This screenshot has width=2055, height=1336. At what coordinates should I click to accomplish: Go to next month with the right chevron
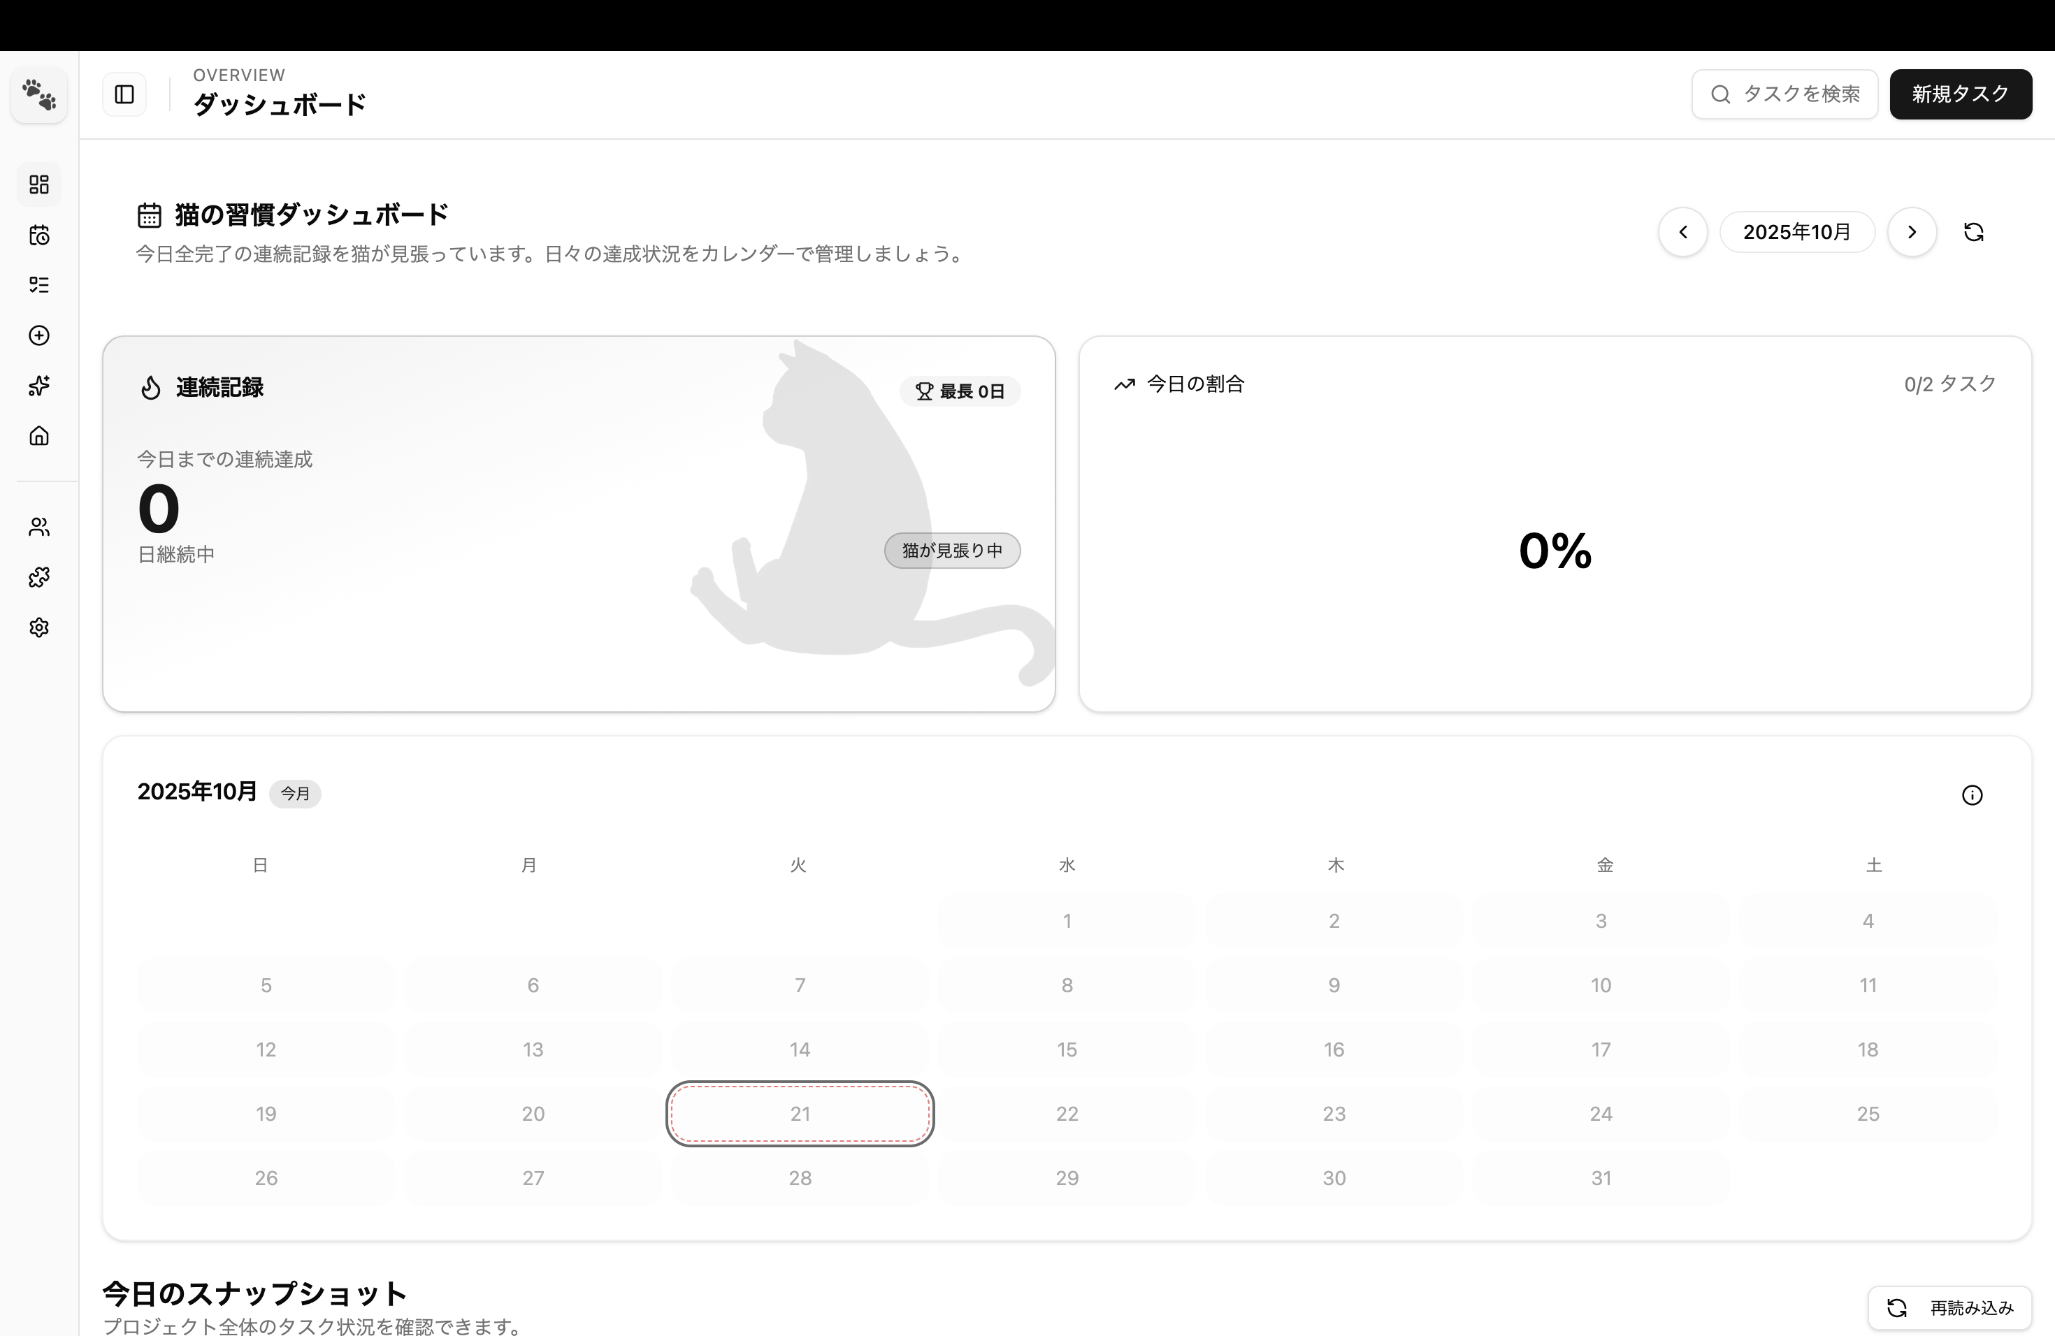1912,231
